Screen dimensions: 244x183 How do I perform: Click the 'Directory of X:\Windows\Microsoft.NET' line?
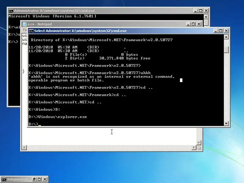102,40
